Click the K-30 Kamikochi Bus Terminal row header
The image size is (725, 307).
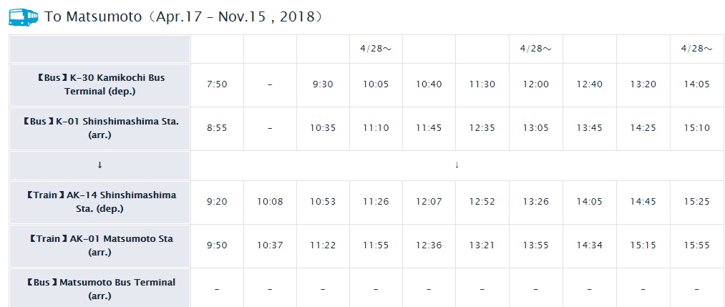click(x=100, y=84)
